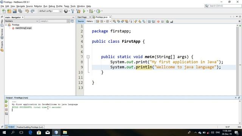
Task: Click the Clean and Build Project icon
Action: pyautogui.click(x=78, y=11)
